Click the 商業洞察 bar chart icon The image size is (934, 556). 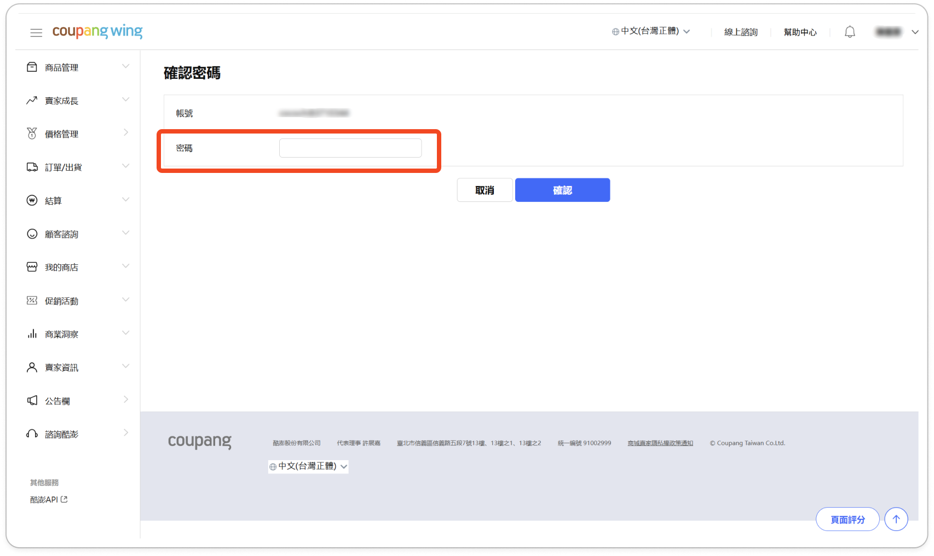tap(32, 334)
